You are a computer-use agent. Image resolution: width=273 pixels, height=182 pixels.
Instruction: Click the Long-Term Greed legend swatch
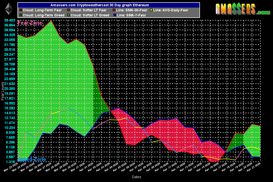[20, 15]
